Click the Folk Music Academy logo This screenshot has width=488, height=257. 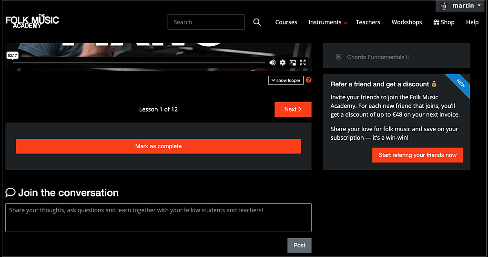32,21
